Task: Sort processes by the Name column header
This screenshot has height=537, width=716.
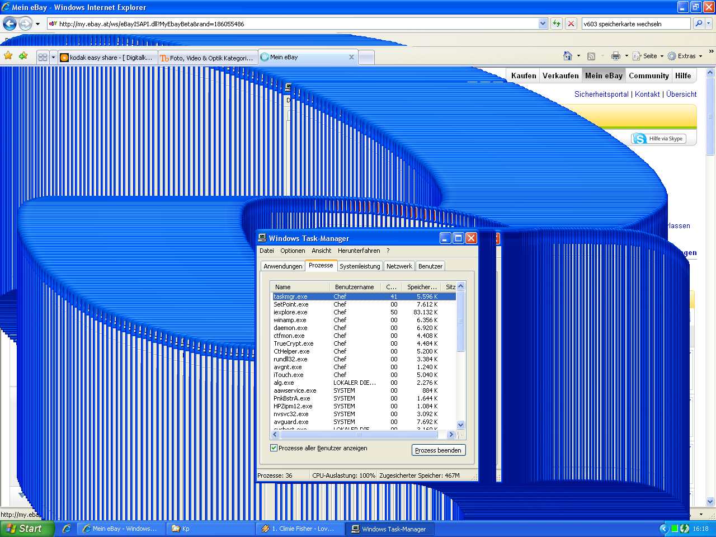Action: point(300,286)
